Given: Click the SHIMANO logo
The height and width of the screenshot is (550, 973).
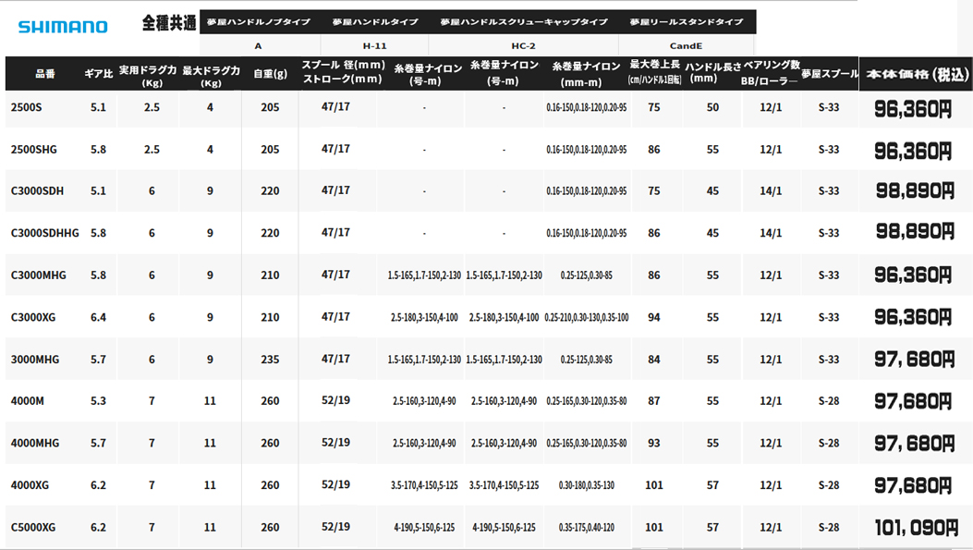Looking at the screenshot, I should point(63,27).
